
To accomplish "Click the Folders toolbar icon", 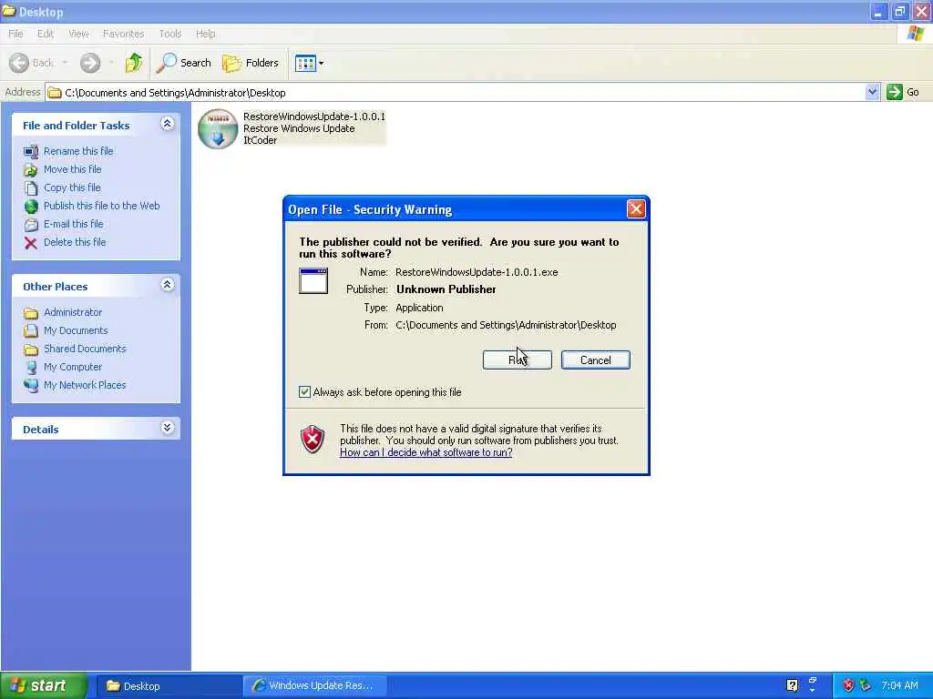I will pyautogui.click(x=231, y=63).
